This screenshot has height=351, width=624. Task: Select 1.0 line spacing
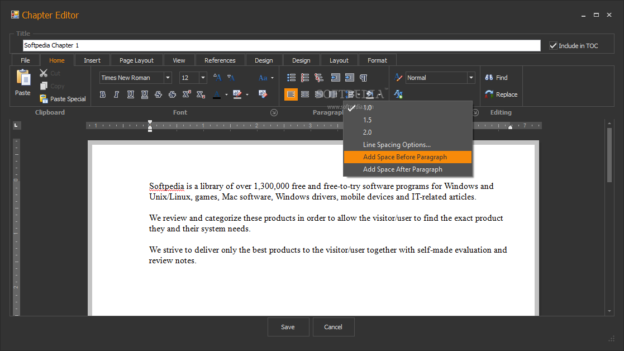pos(407,107)
